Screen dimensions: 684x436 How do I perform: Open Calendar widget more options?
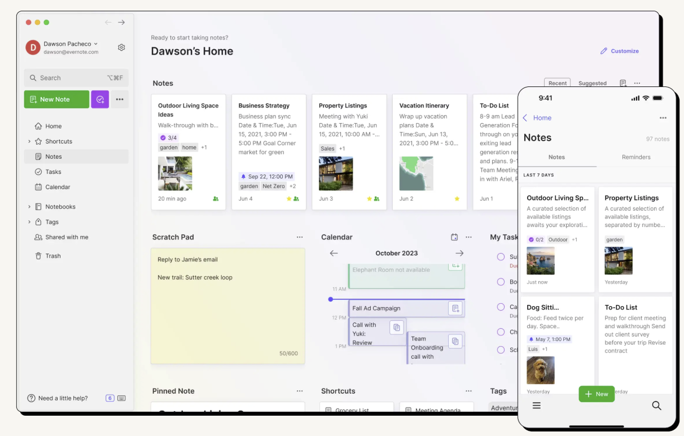[x=468, y=237]
